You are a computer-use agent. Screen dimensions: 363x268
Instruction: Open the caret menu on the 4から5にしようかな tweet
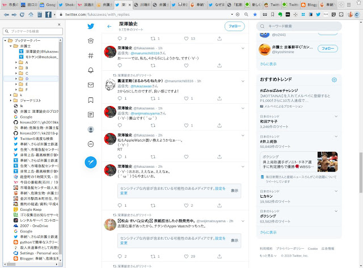243,48
